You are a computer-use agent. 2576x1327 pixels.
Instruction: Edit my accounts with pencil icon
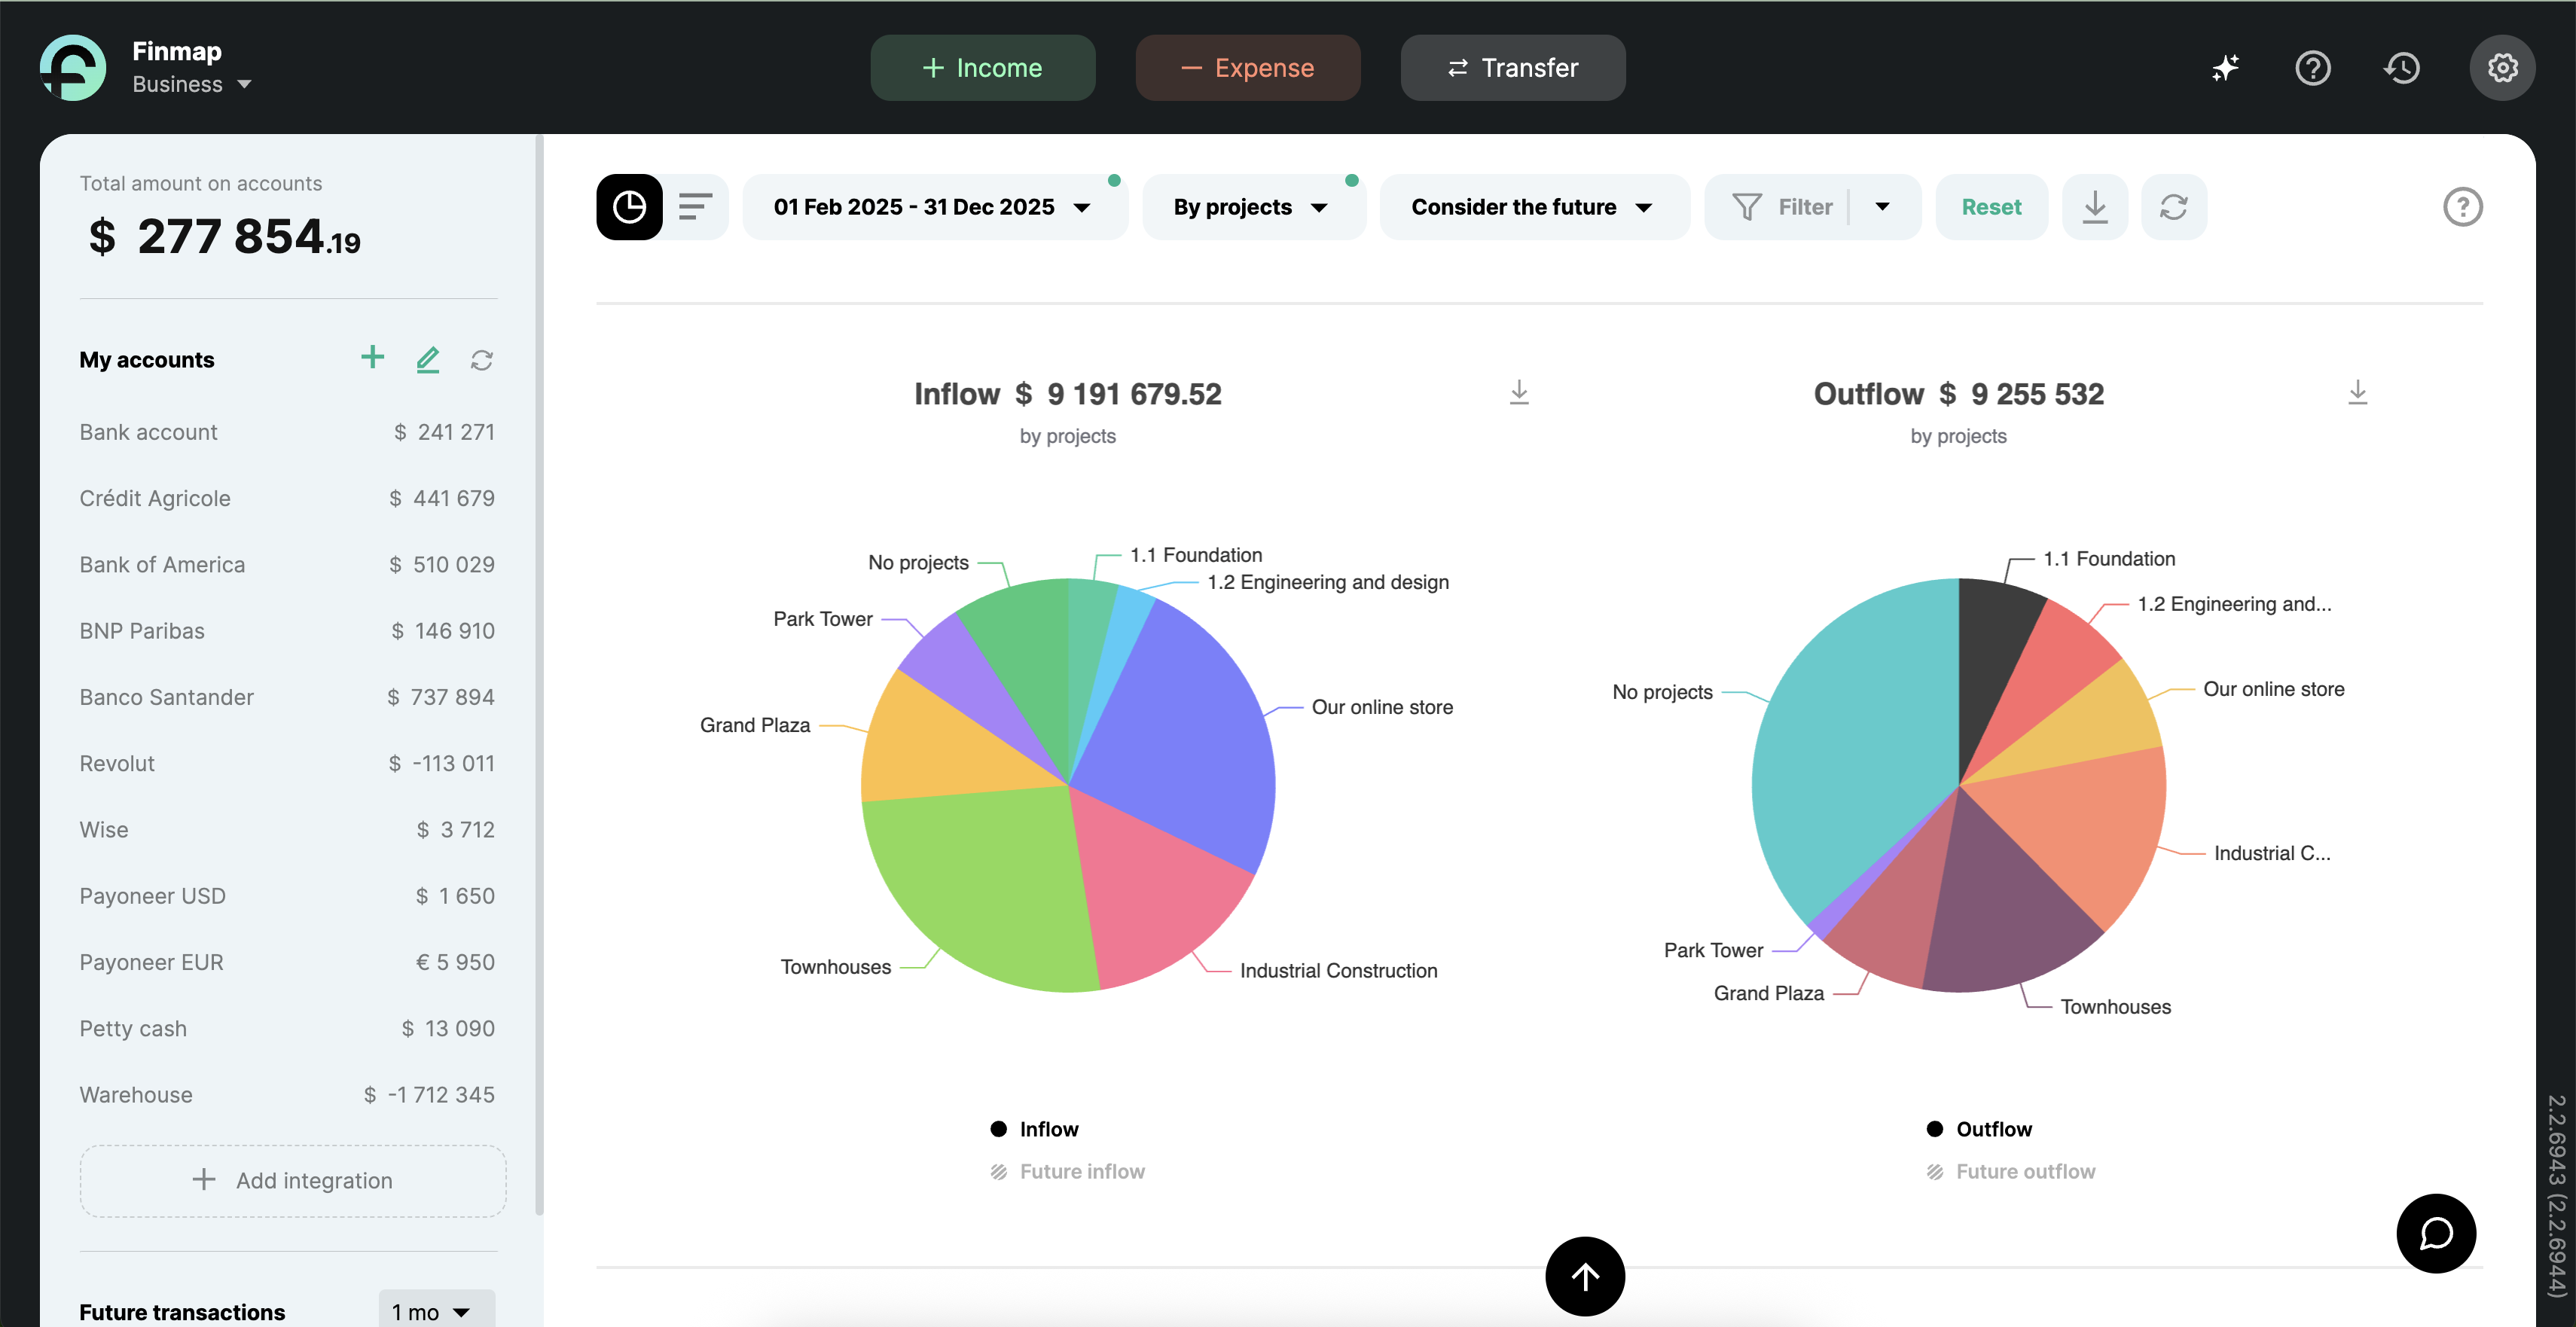(x=428, y=359)
